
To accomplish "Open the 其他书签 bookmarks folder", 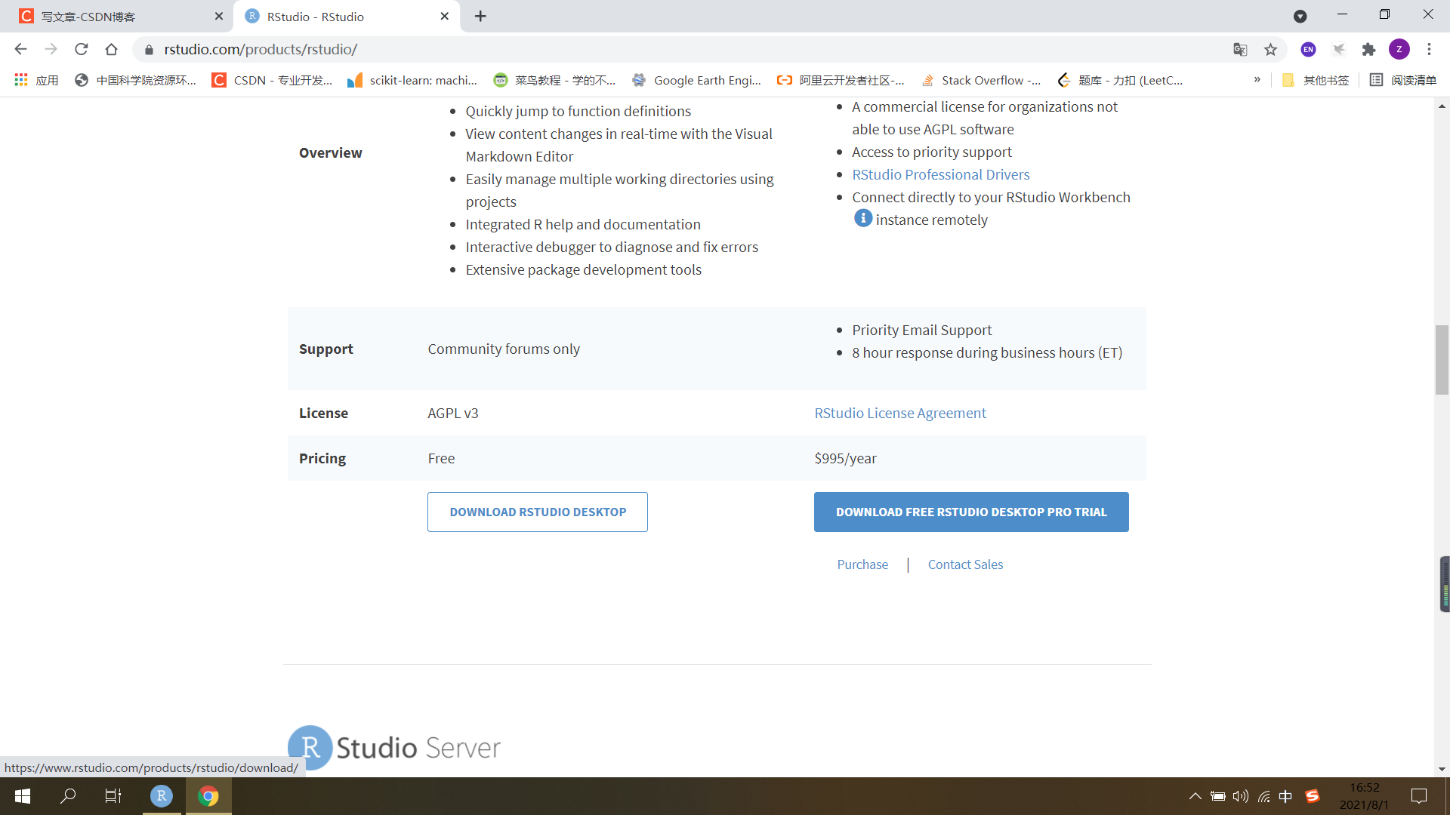I will tap(1316, 79).
